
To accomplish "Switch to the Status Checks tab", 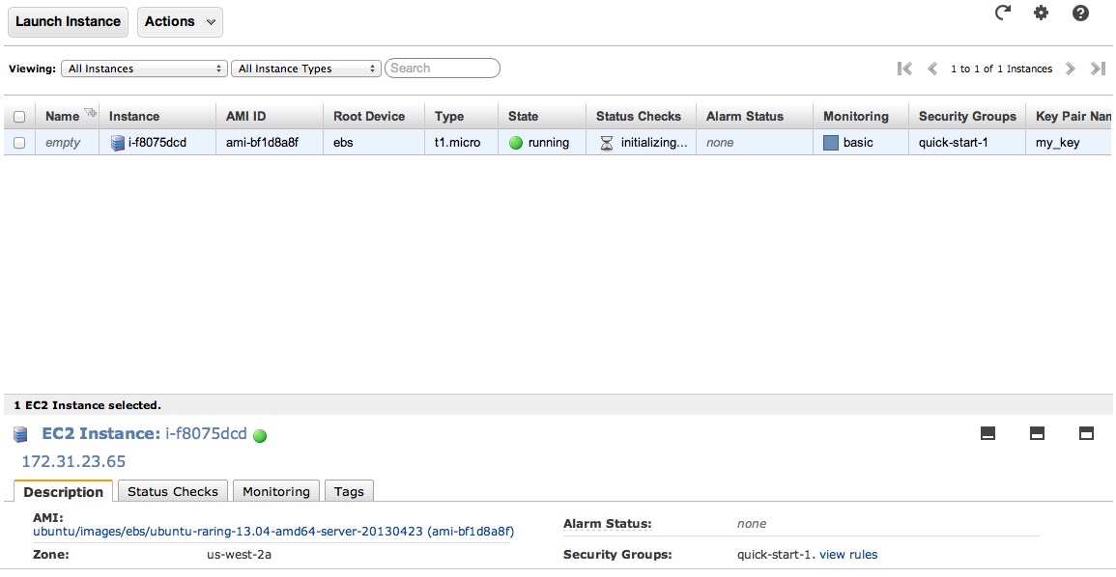I will 173,491.
